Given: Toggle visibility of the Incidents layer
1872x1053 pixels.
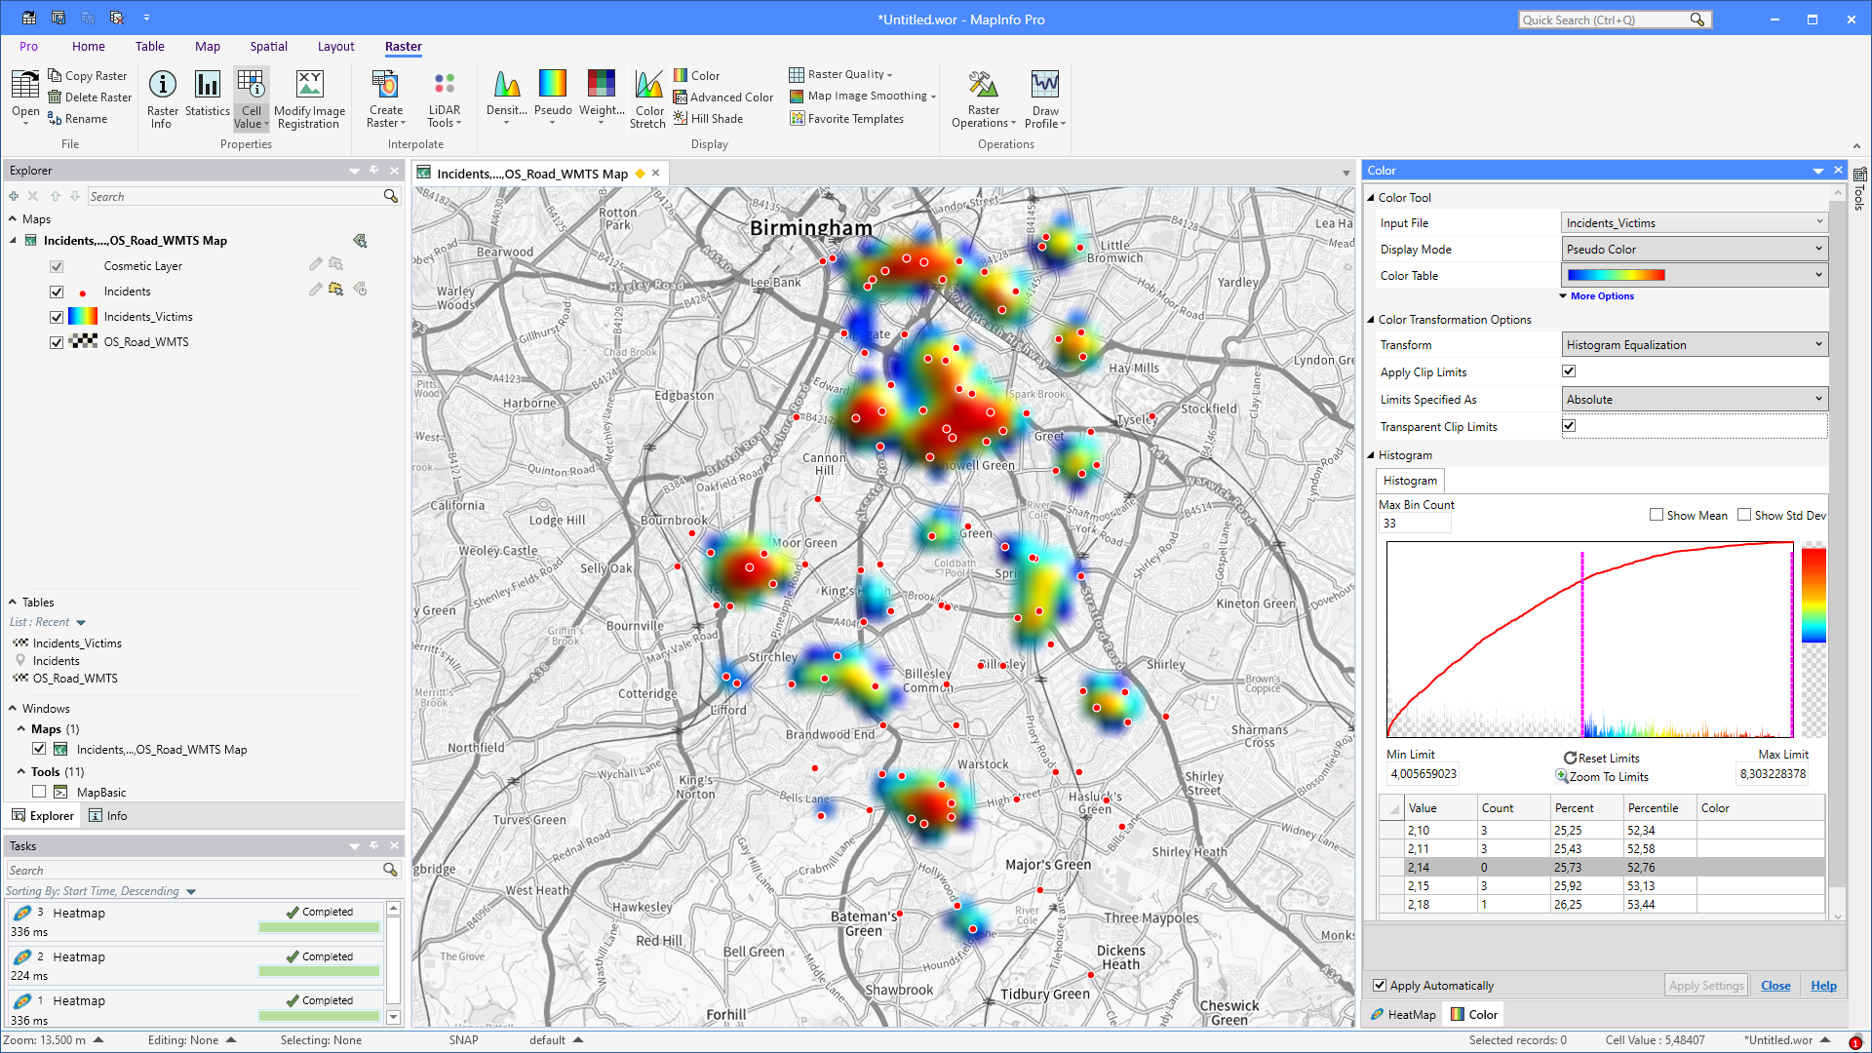Looking at the screenshot, I should (x=56, y=291).
